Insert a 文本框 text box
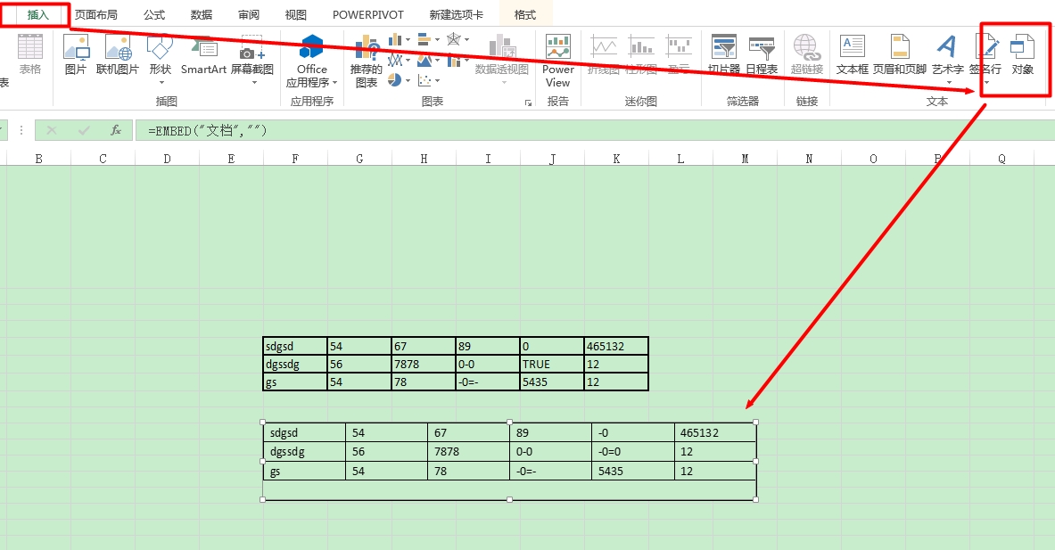Image resolution: width=1055 pixels, height=550 pixels. [853, 55]
